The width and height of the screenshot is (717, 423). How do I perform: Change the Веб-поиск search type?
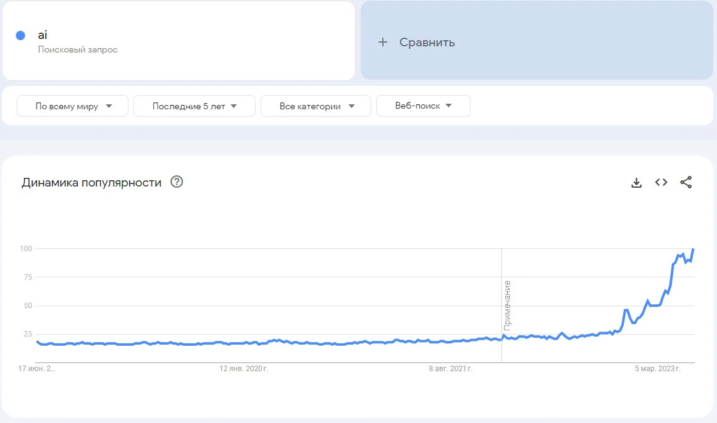pos(423,106)
